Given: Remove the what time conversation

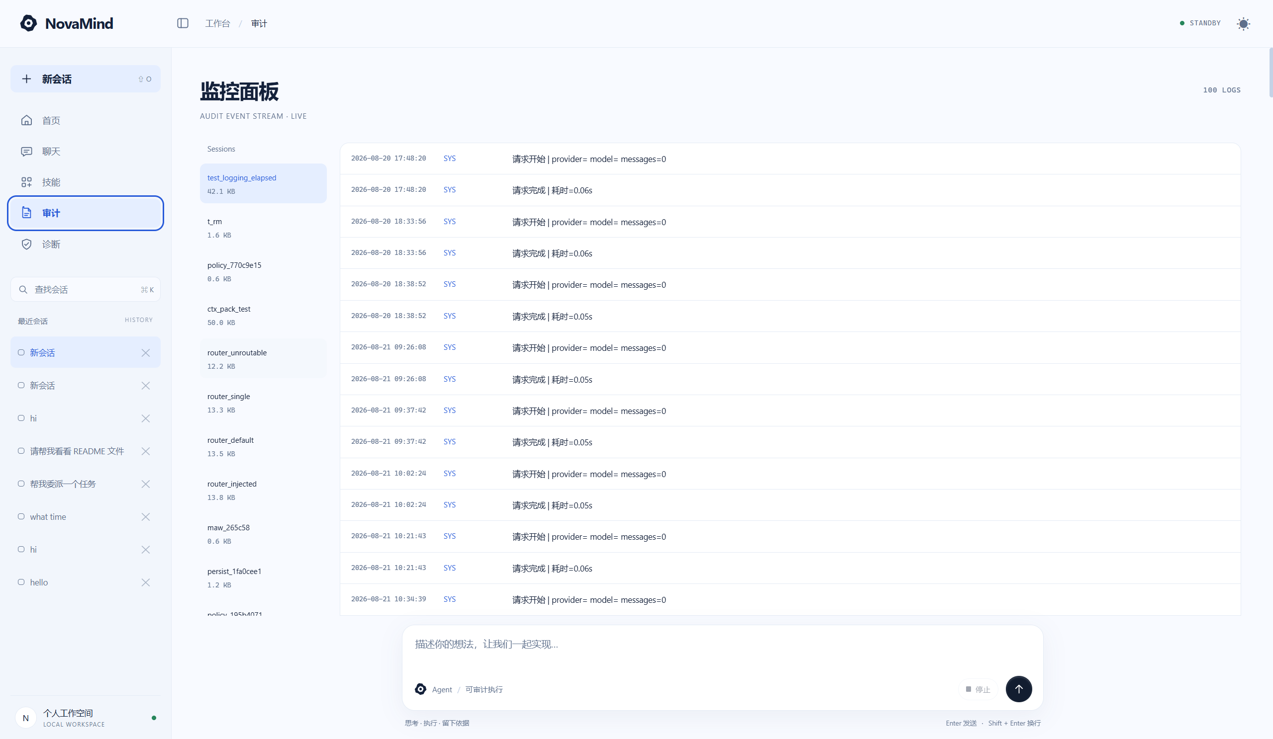Looking at the screenshot, I should tap(145, 517).
